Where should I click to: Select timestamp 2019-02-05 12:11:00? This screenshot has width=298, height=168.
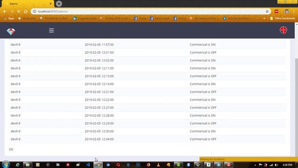pyautogui.click(x=99, y=68)
